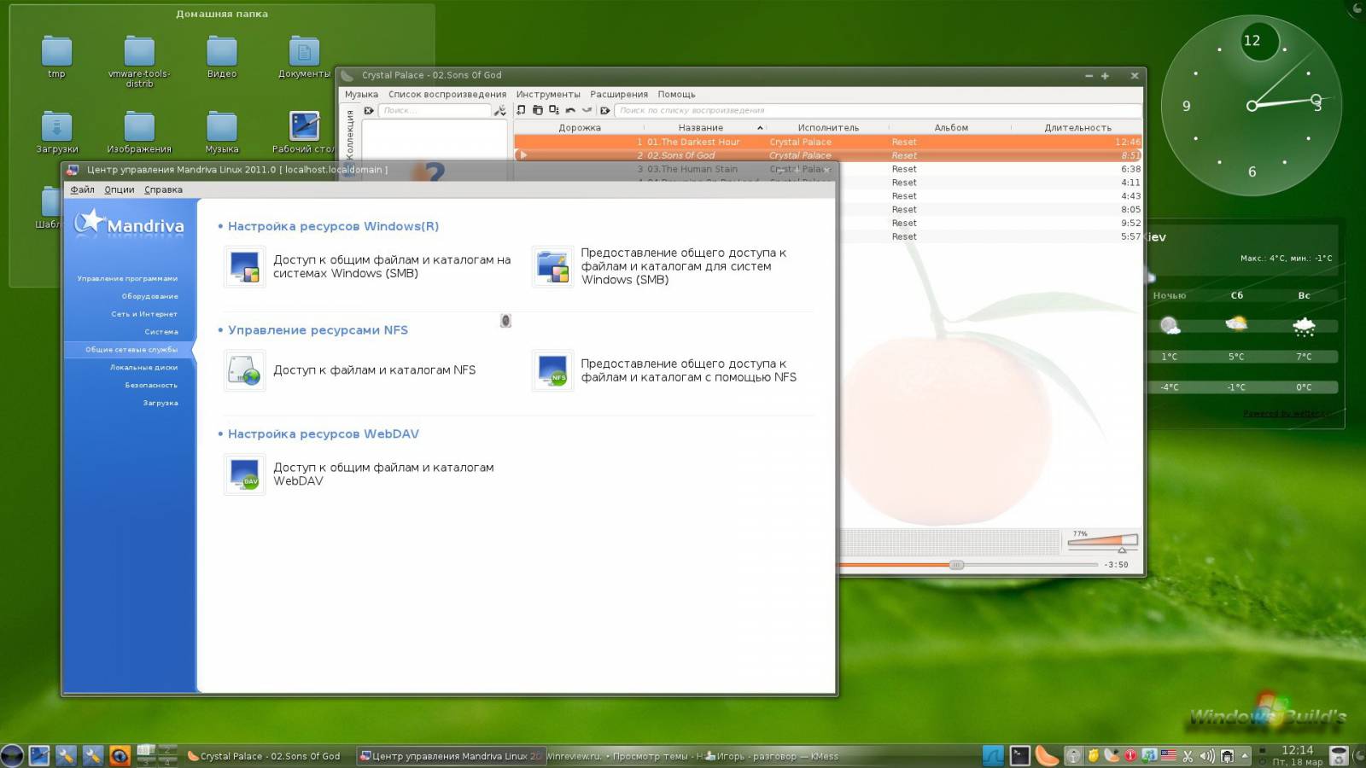The image size is (1366, 768).
Task: Click the collection Поиск input field
Action: (x=434, y=111)
